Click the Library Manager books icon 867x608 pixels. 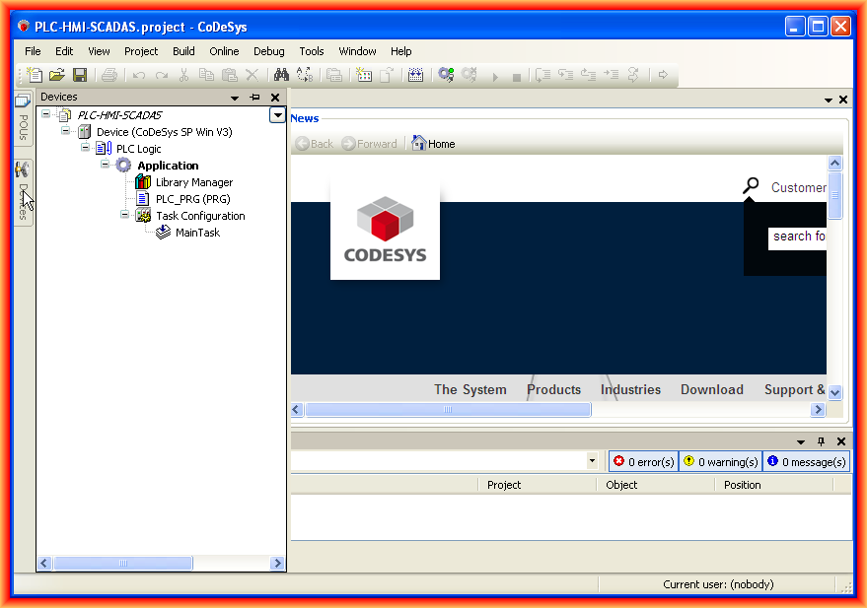coord(143,182)
